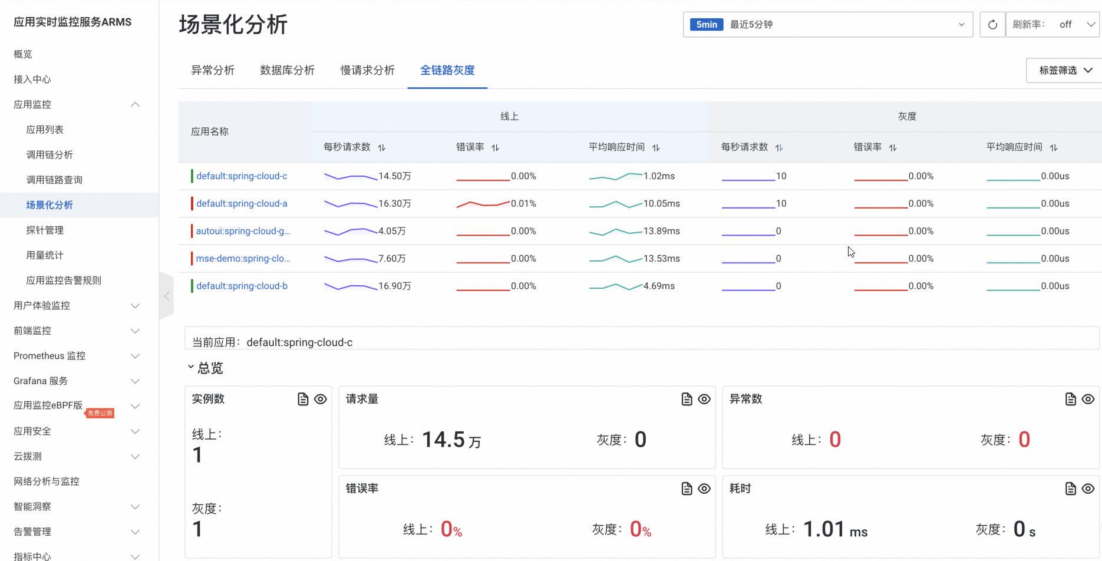Click 0.01% error rate for spring-cloud-a
This screenshot has height=561, width=1102.
(523, 203)
